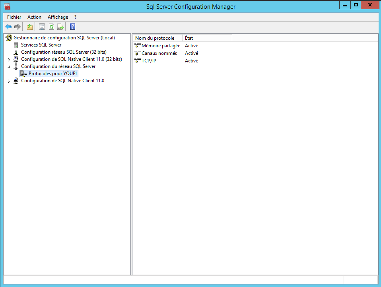Open the ? help menu

tap(75, 17)
